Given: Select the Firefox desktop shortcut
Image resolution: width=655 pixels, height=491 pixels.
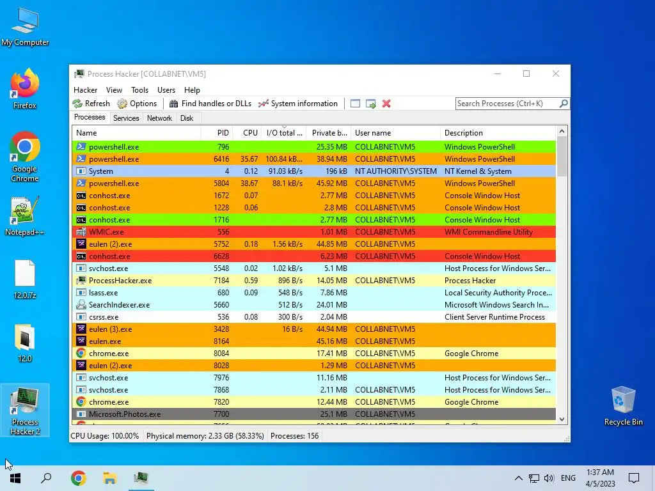Looking at the screenshot, I should [x=25, y=88].
